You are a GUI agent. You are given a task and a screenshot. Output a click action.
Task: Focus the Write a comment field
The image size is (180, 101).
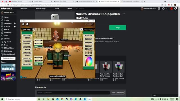coord(73,93)
